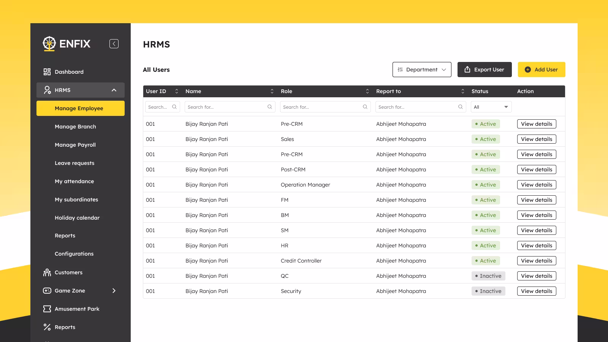Open Configurations in the HRMS submenu
608x342 pixels.
pos(74,254)
